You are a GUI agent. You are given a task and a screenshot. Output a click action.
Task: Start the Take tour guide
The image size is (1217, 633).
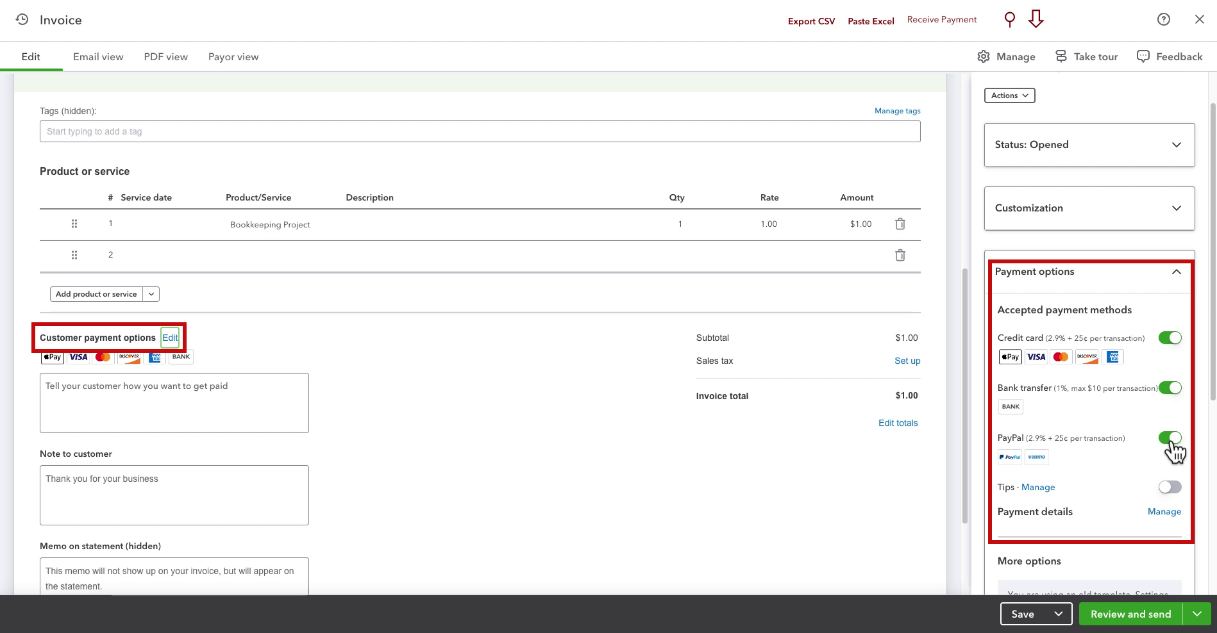coord(1086,56)
